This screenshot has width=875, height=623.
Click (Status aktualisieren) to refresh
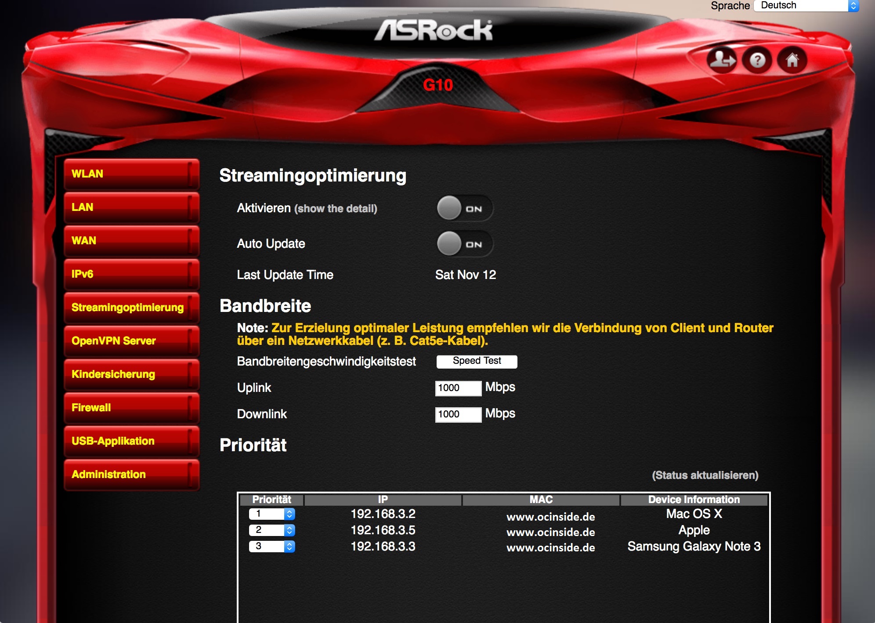click(x=705, y=475)
